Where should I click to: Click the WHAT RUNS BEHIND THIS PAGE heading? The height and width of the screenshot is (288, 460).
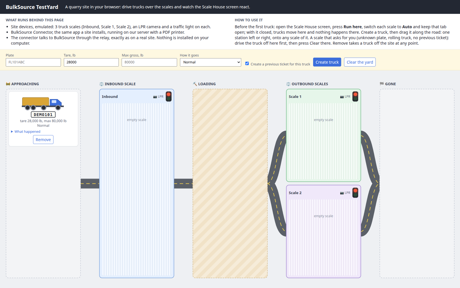click(35, 20)
